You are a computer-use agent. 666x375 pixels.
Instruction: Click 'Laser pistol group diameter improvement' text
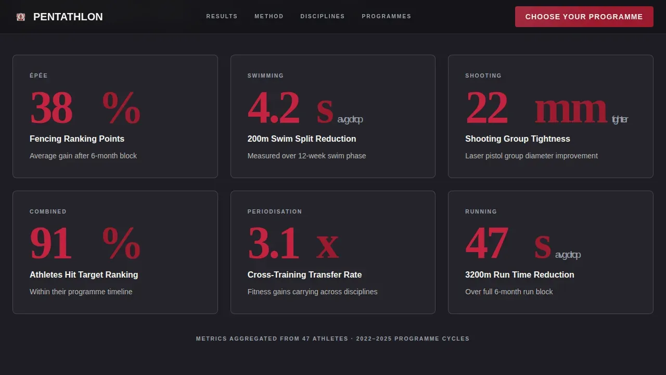[x=531, y=156]
